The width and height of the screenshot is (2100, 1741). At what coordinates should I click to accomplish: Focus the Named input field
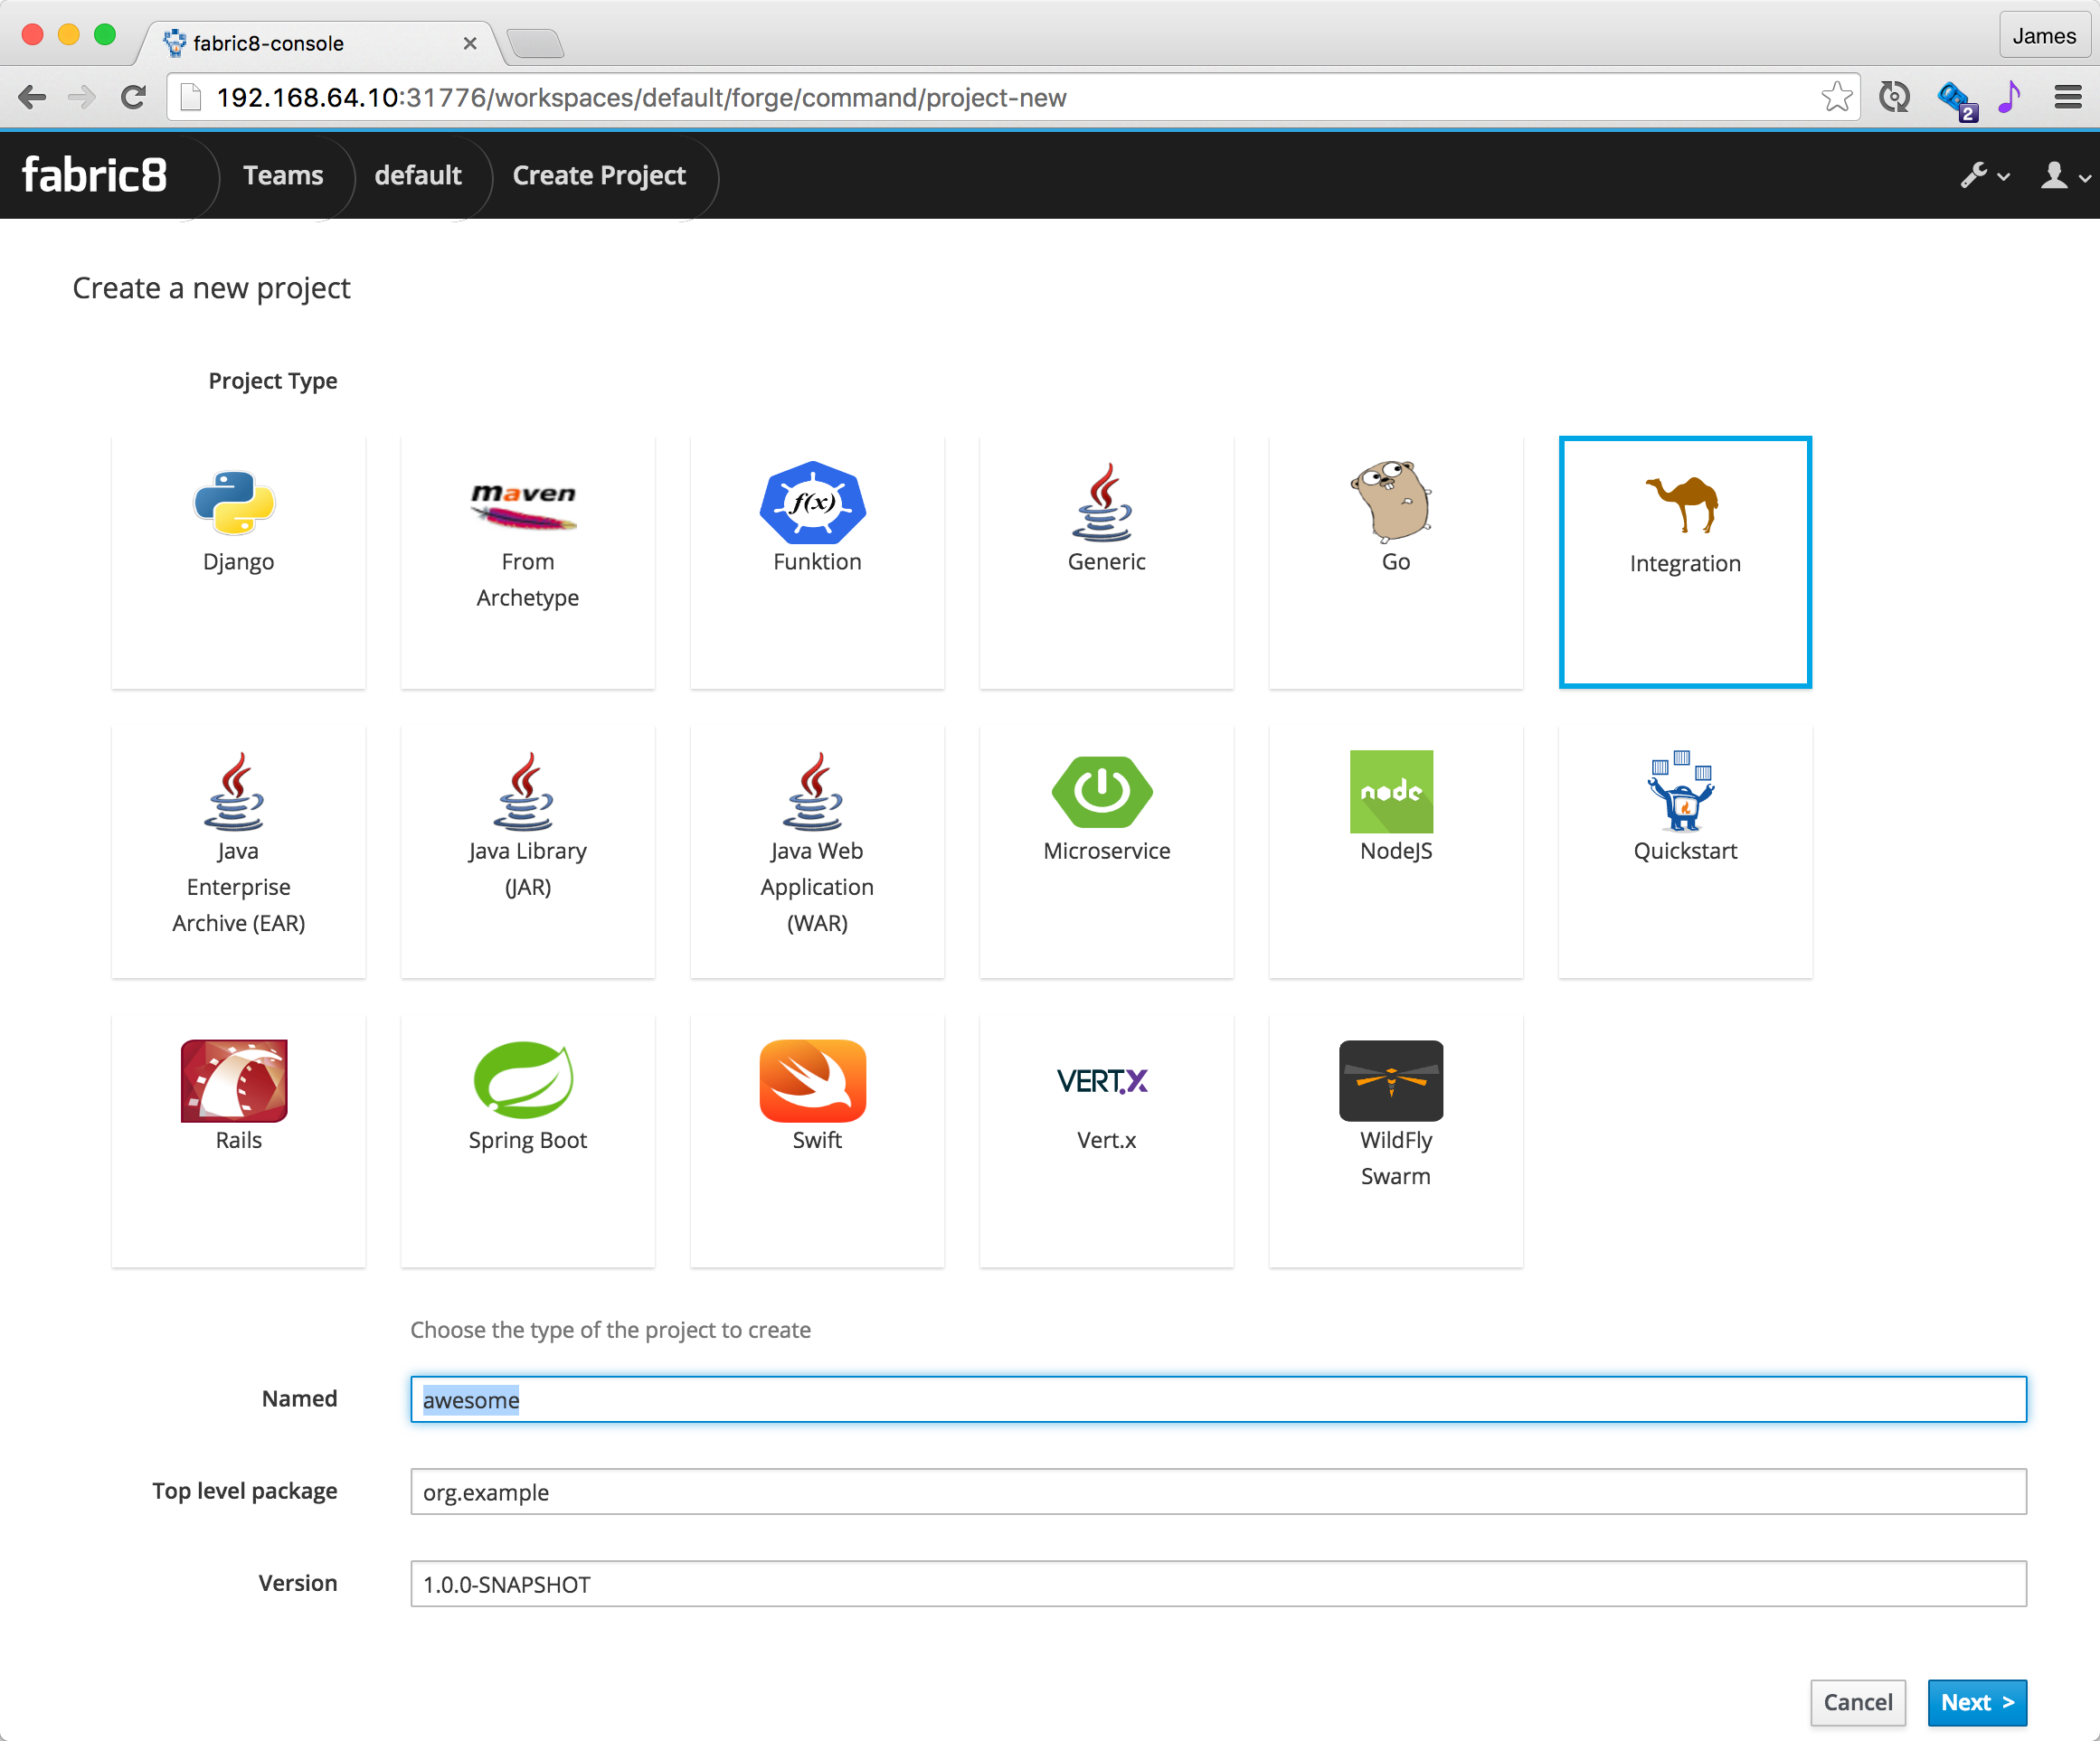[1218, 1398]
